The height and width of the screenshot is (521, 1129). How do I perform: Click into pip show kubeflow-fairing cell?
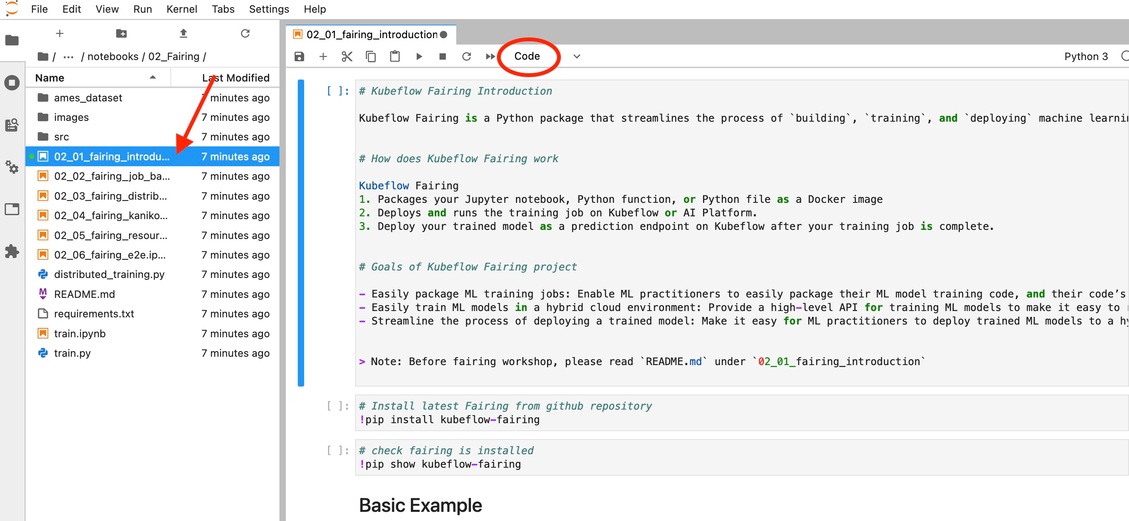[742, 457]
